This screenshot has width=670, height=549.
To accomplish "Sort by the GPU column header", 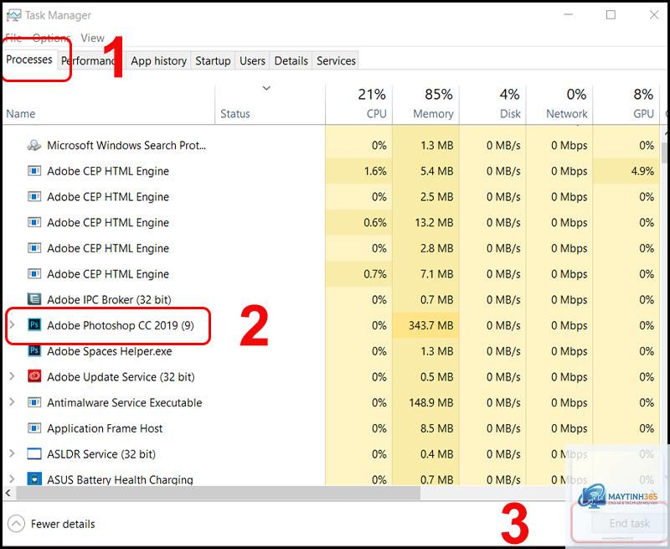I will click(x=626, y=105).
